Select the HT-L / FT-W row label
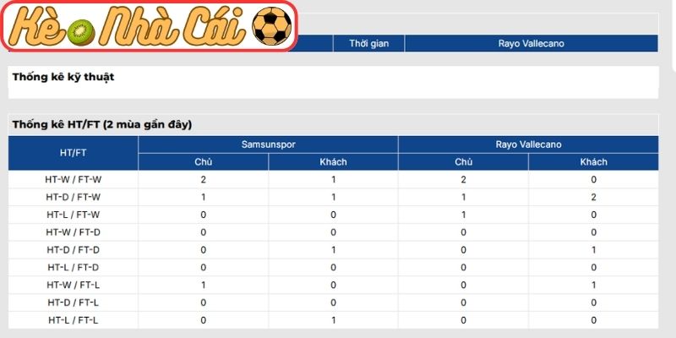This screenshot has height=338, width=676. 73,215
